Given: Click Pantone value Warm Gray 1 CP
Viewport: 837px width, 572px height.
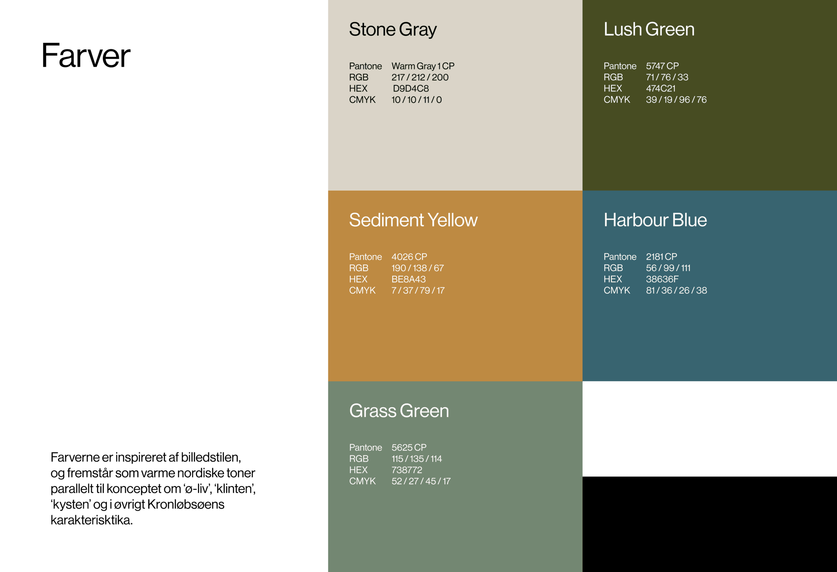Looking at the screenshot, I should 422,66.
